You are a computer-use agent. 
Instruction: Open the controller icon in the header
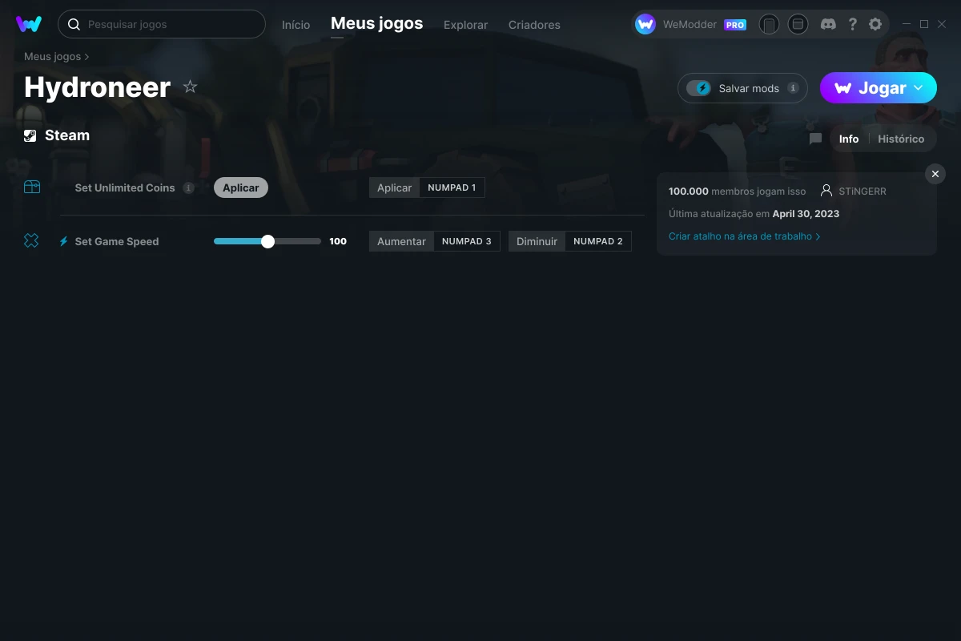(769, 24)
